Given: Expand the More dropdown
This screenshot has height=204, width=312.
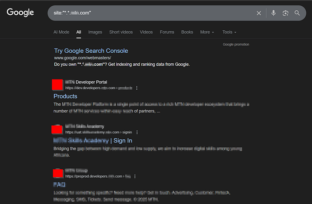Looking at the screenshot, I should [207, 32].
